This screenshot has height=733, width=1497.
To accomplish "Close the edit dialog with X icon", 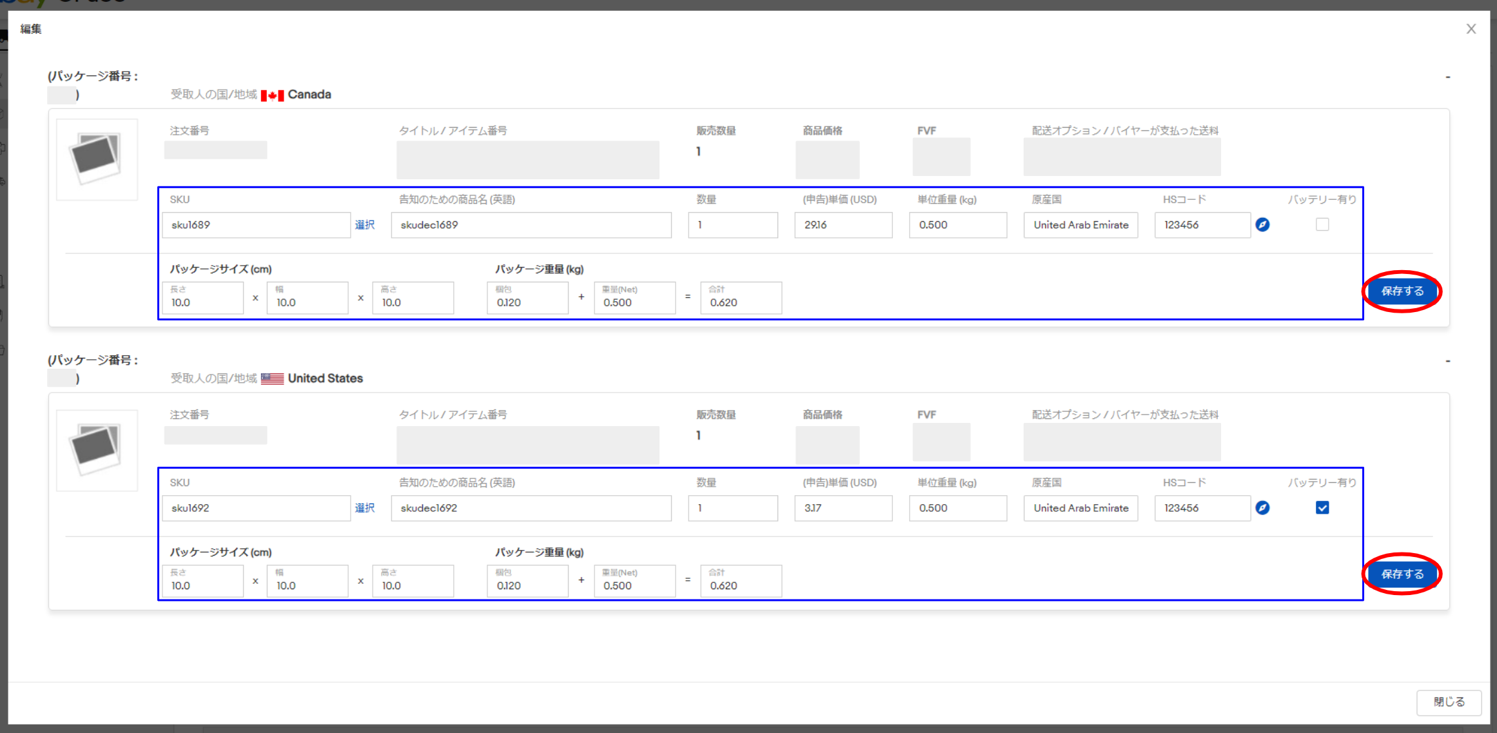I will coord(1471,29).
